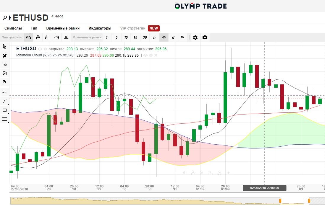Select the fourth candle chart type icon
Image resolution: width=325 pixels, height=206 pixels.
(56, 37)
